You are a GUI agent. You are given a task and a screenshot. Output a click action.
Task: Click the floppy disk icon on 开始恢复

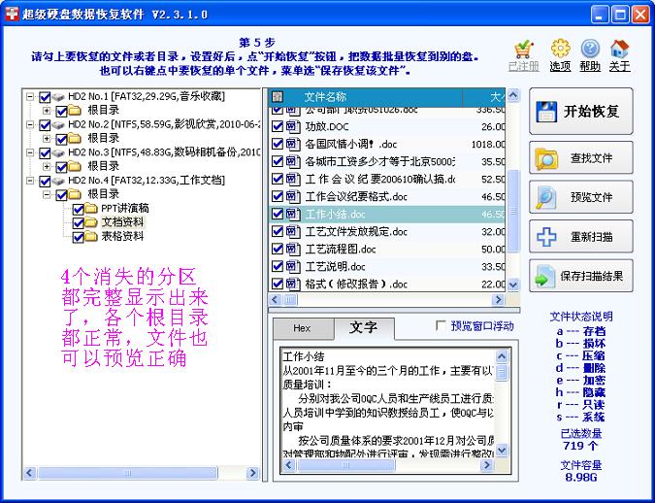click(546, 112)
